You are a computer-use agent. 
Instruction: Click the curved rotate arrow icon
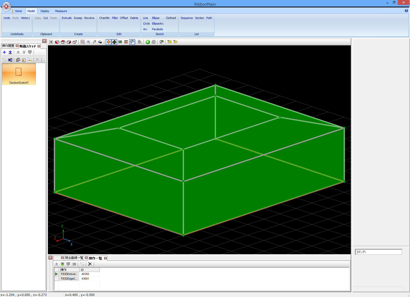pyautogui.click(x=100, y=42)
